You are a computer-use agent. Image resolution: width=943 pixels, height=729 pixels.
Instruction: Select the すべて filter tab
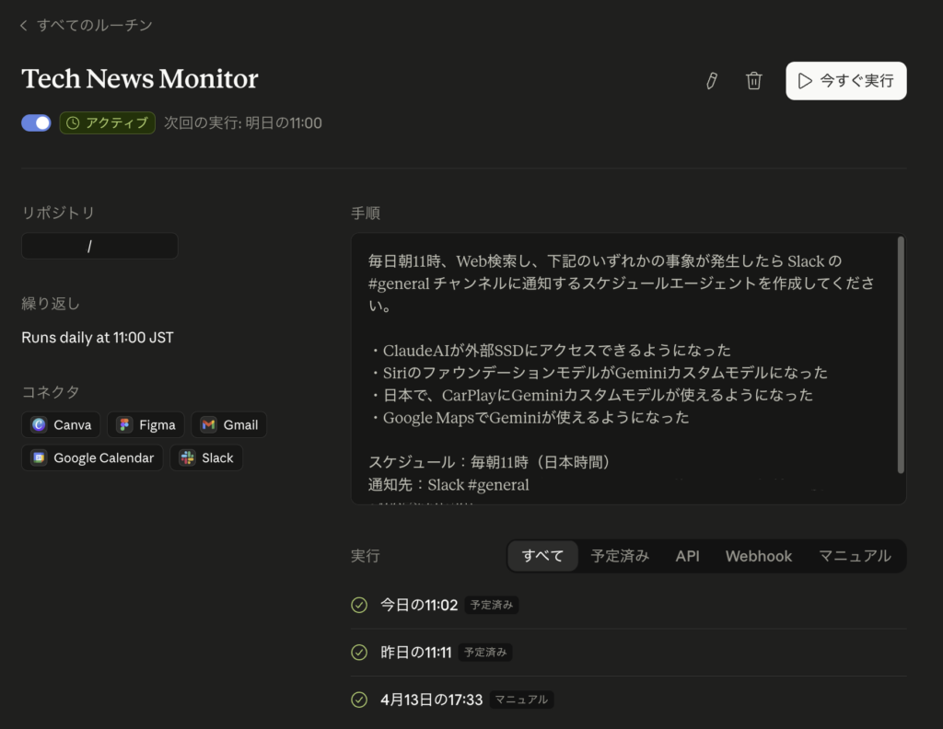[x=542, y=556]
